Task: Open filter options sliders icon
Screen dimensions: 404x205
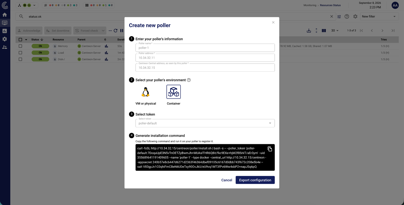Action: pos(339,16)
